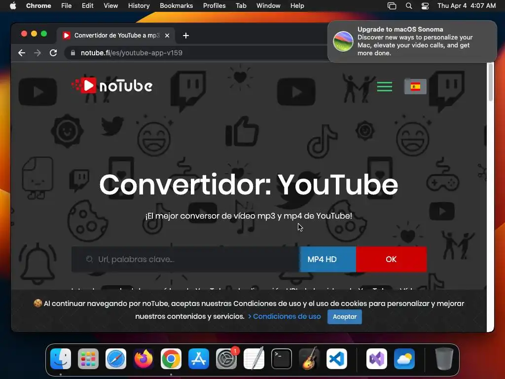The height and width of the screenshot is (379, 505).
Task: Open the Chrome app menu
Action: point(38,6)
